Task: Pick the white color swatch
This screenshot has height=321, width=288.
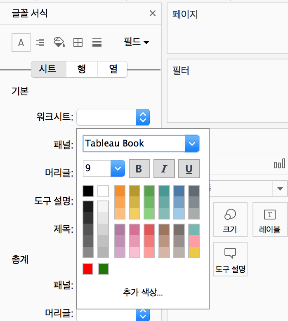Action: pyautogui.click(x=103, y=191)
